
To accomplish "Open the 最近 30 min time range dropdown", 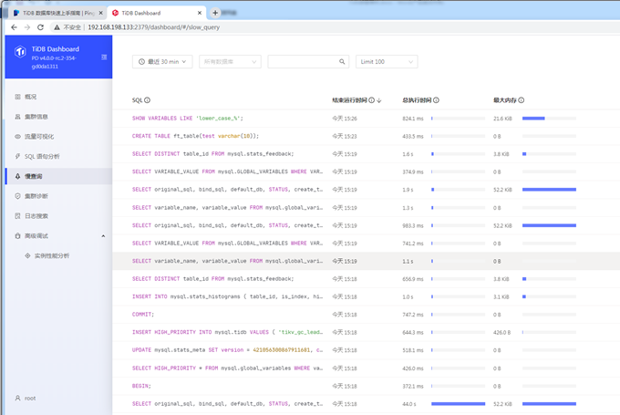I will coord(162,62).
